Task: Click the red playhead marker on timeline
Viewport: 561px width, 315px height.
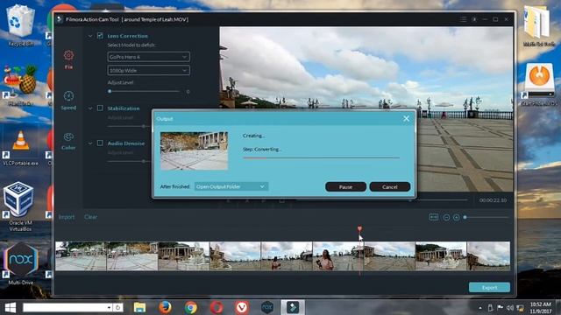Action: (x=359, y=229)
